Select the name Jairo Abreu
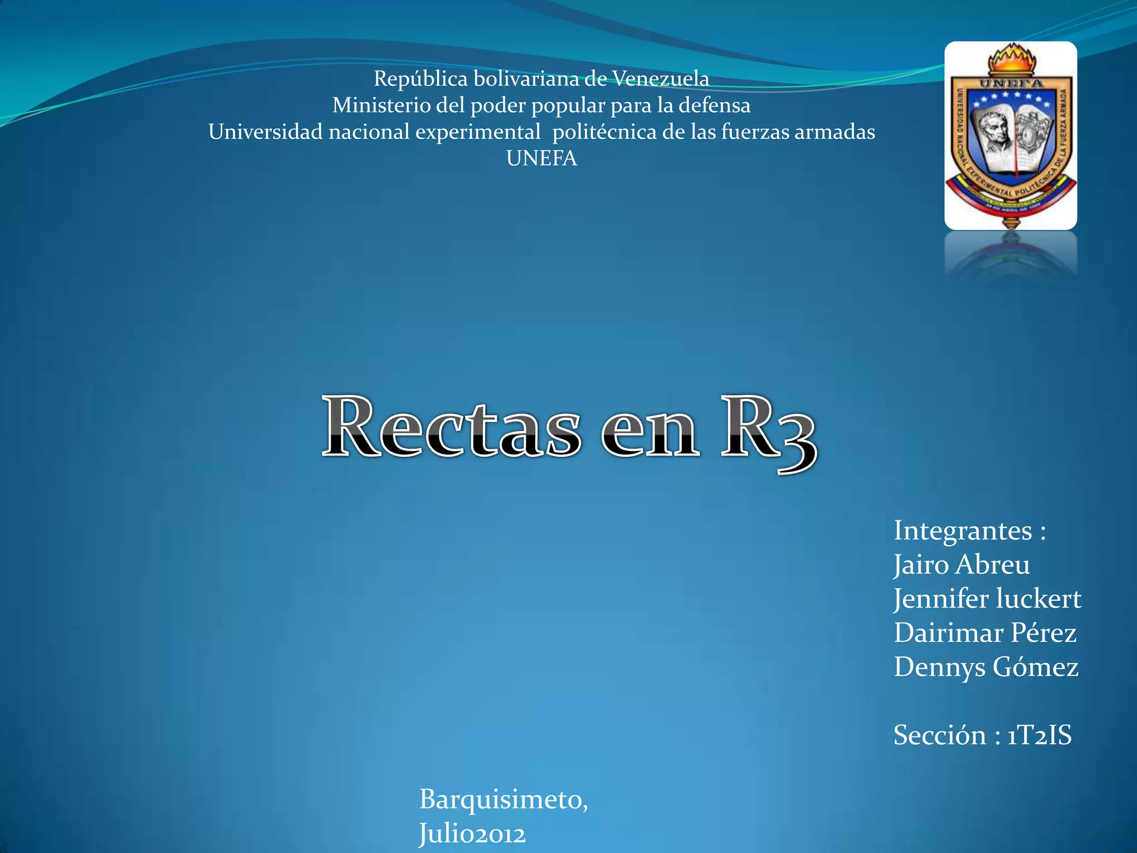The width and height of the screenshot is (1137, 853). point(962,565)
